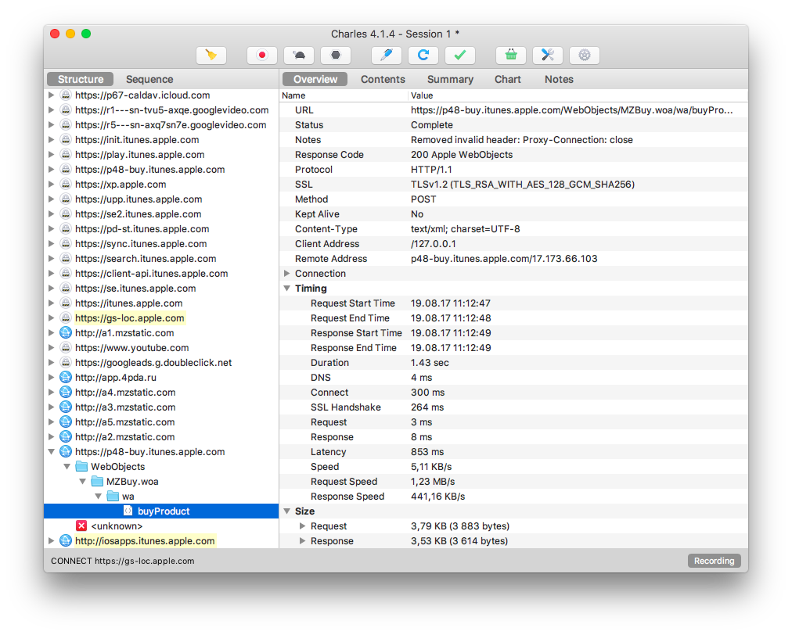The image size is (792, 635).
Task: Click the globe icon beside http://a2.mzstatic.com
Action: coord(66,437)
